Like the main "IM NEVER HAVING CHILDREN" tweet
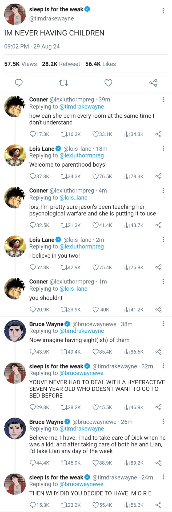This screenshot has width=172, height=512. click(x=108, y=83)
